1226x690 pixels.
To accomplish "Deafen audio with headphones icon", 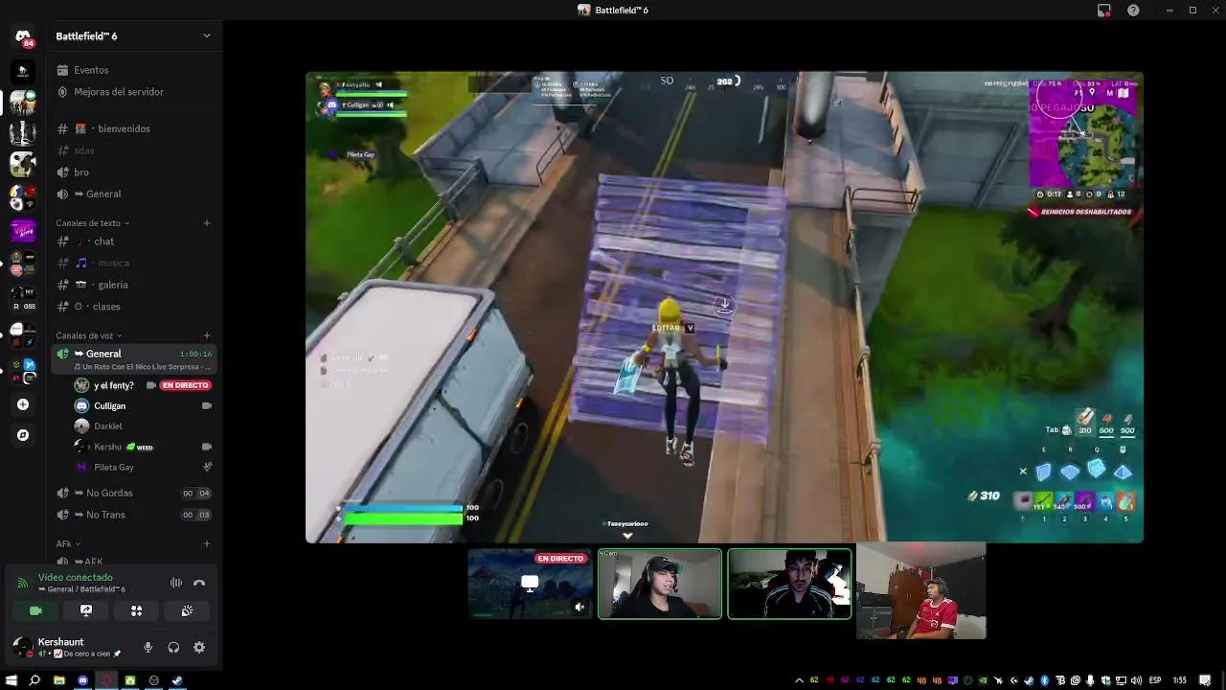I will click(173, 647).
